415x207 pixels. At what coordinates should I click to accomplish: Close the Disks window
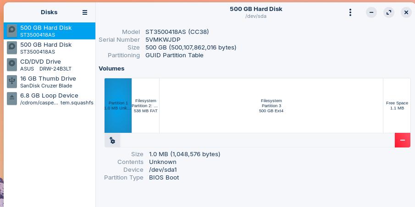click(x=406, y=12)
